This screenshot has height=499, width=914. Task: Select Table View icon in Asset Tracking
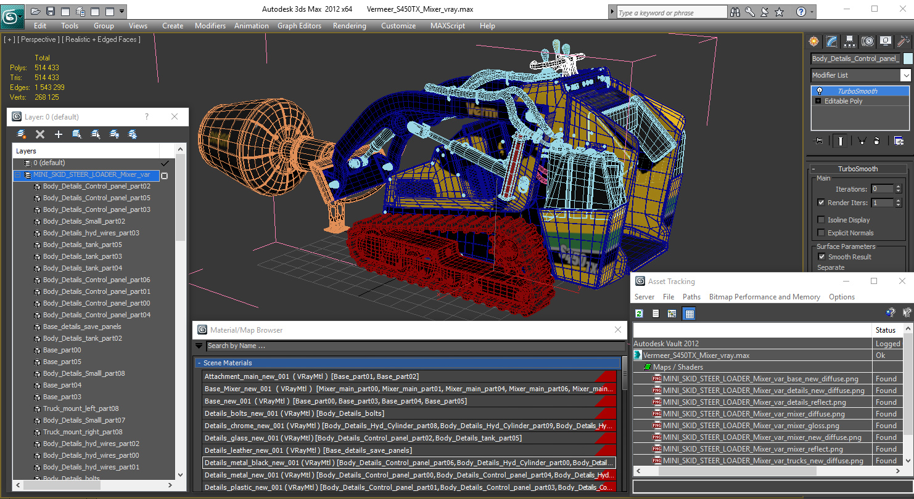point(690,314)
